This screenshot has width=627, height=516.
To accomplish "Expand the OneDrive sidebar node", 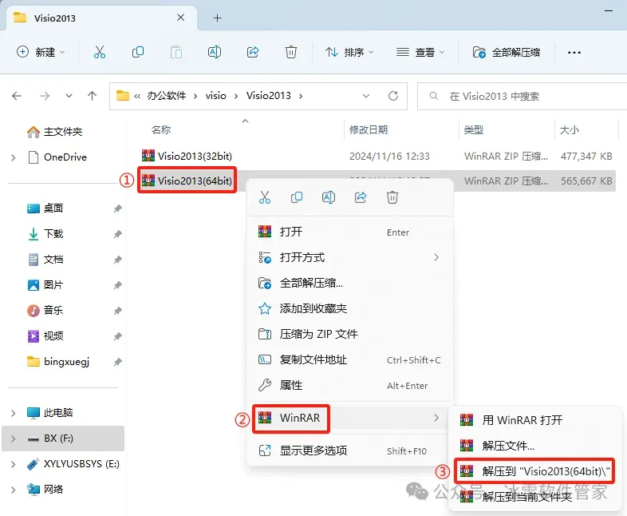I will pos(14,157).
